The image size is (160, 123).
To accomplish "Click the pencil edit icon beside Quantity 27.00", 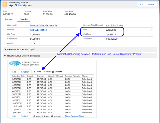I will point(75,43).
